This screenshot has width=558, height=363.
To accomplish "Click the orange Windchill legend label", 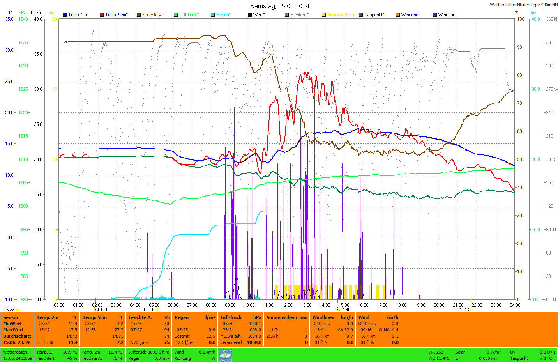I will tap(410, 15).
